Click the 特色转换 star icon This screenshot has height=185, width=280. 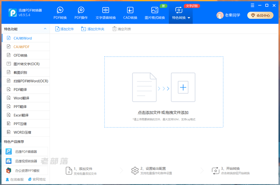(179, 10)
